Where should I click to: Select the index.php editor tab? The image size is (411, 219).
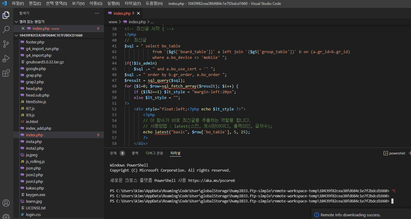(123, 13)
